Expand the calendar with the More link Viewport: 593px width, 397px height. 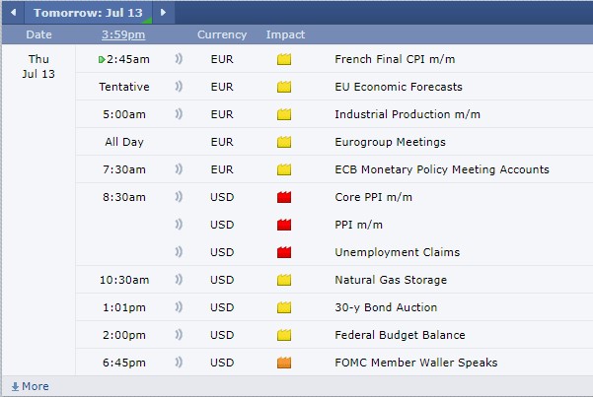30,386
